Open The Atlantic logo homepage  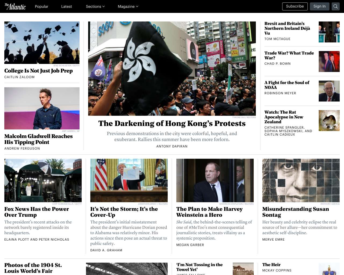tap(15, 6)
